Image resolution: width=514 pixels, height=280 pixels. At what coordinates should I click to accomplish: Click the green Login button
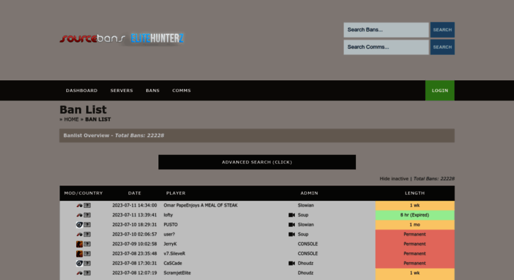point(440,91)
